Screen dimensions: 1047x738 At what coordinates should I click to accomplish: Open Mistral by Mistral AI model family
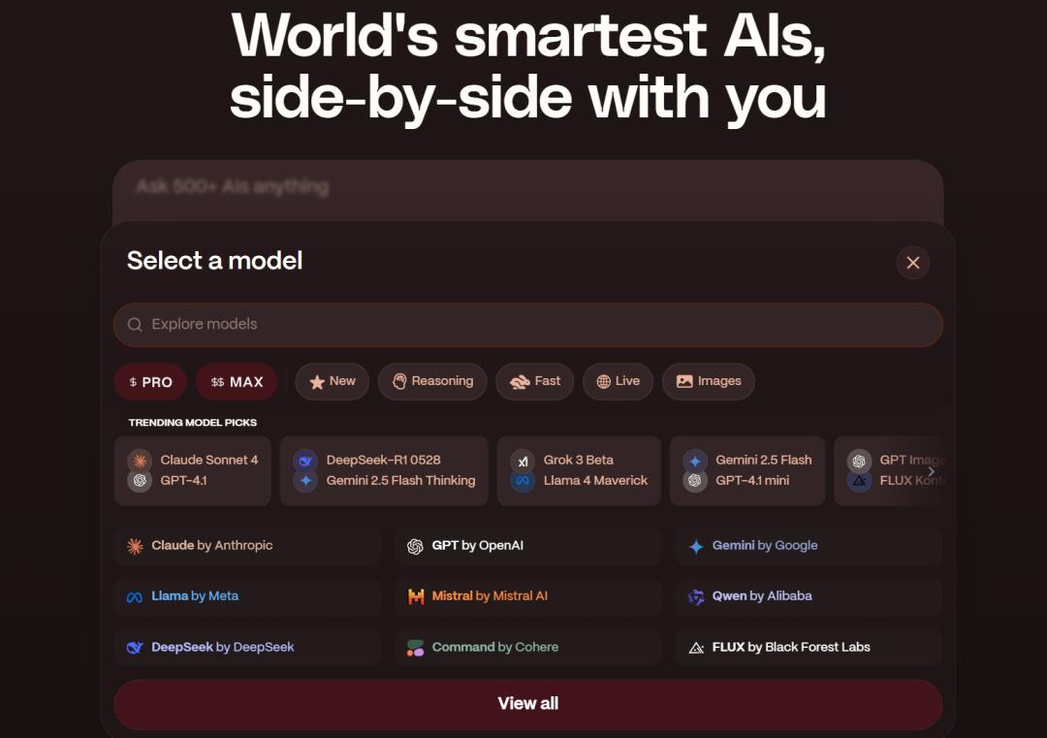tap(527, 596)
